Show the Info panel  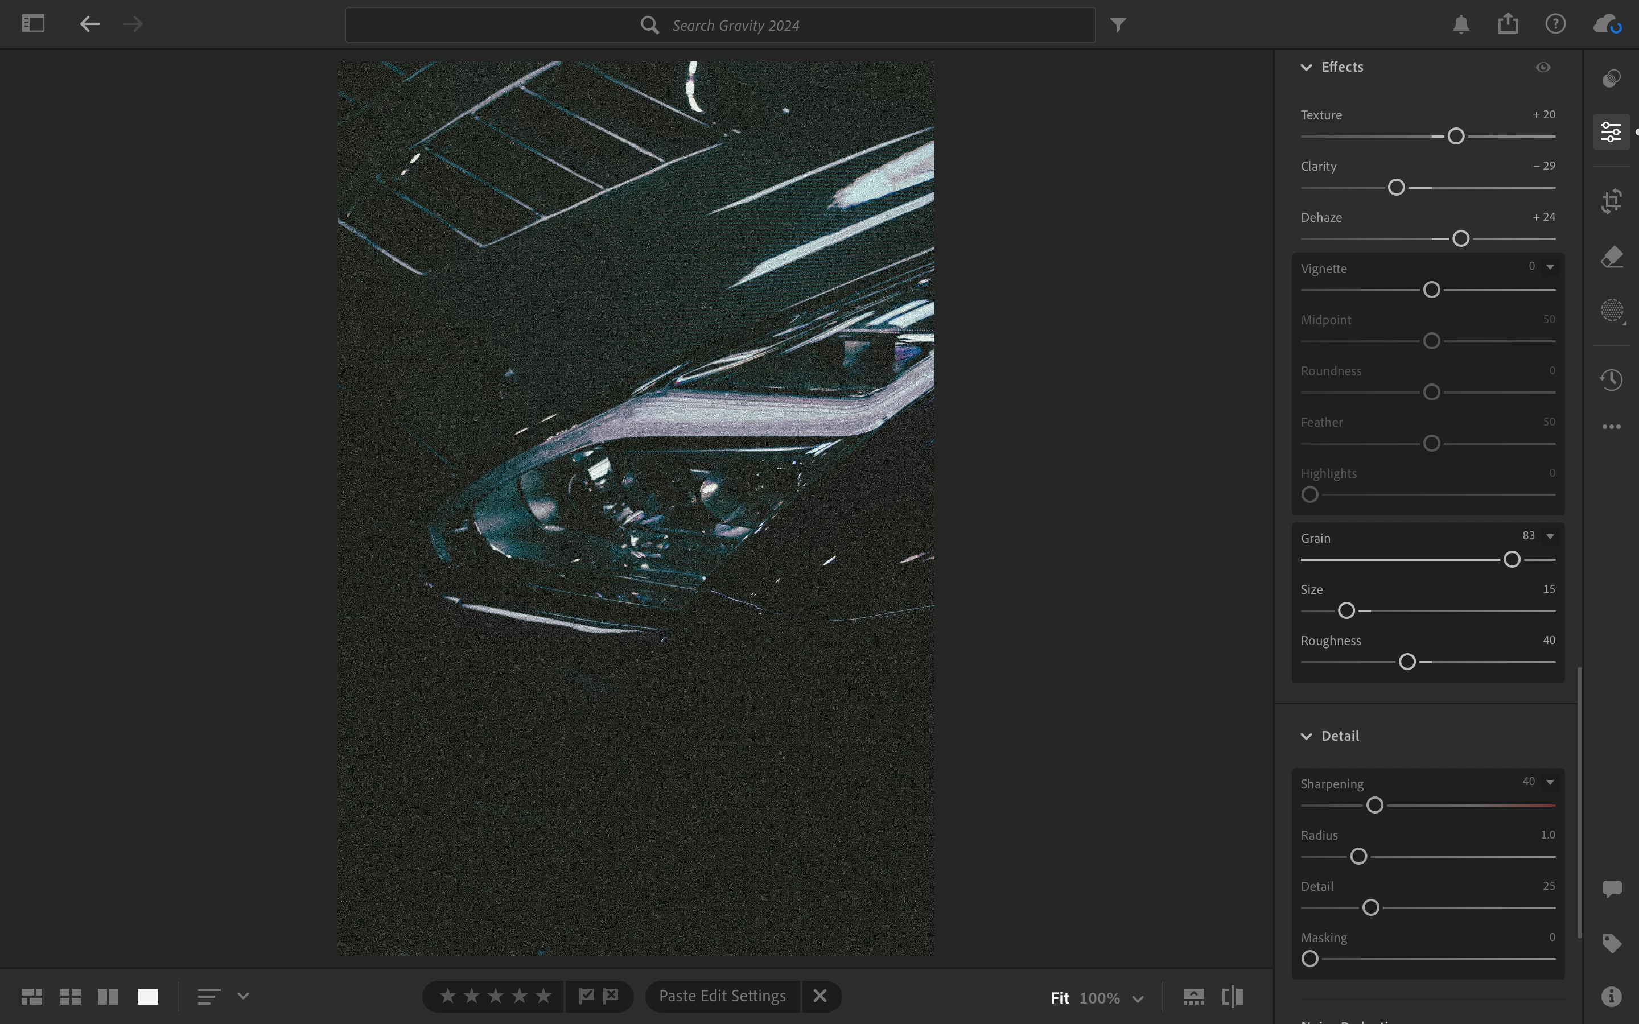(1611, 996)
